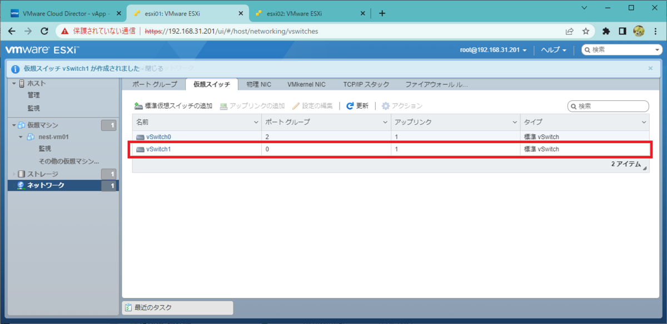Switch to the 仮想スイッチ tab
The width and height of the screenshot is (667, 324).
click(x=212, y=84)
